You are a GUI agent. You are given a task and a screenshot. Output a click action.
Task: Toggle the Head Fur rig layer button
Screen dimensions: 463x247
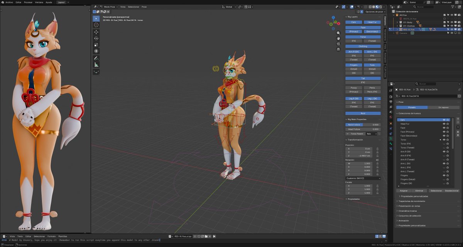(372, 22)
